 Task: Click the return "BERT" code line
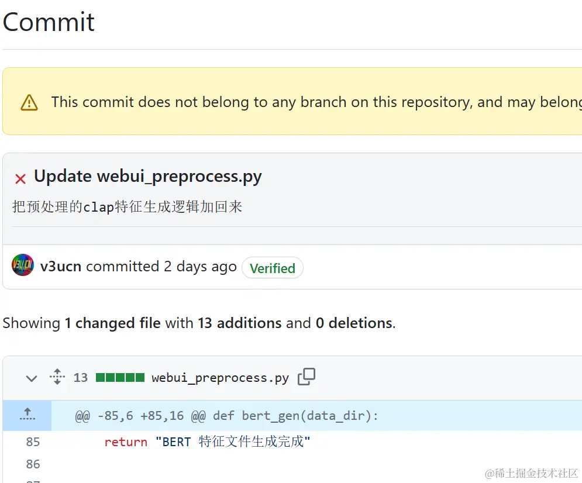point(207,442)
